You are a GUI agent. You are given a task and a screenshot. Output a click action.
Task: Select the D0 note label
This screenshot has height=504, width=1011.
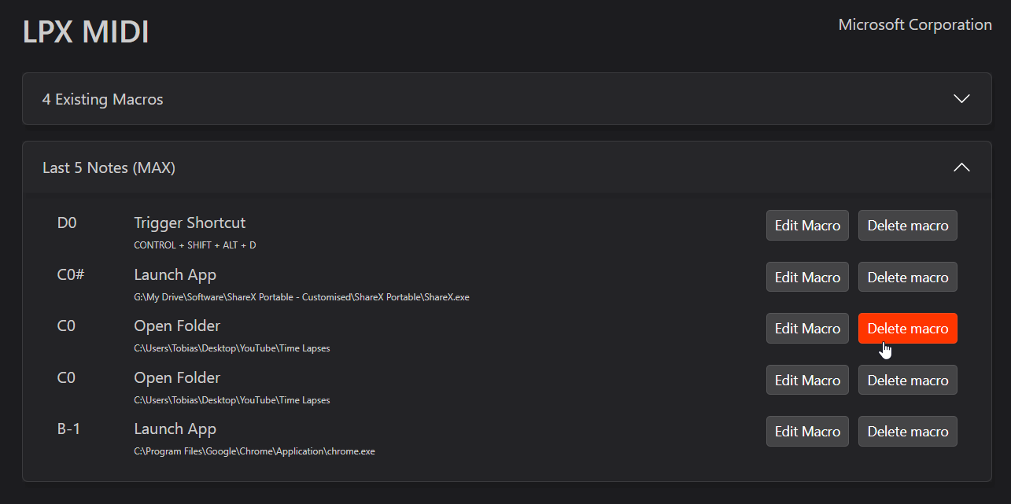click(67, 223)
